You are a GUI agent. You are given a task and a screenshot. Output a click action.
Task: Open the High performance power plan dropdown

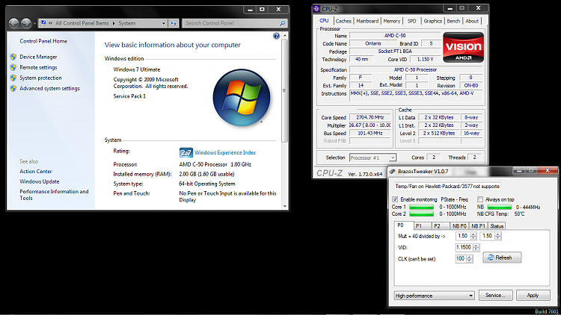470,296
